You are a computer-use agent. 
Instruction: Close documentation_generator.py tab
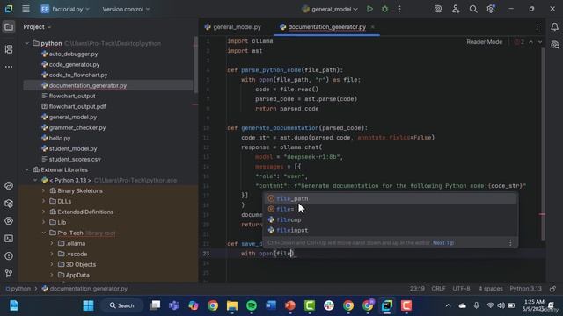[x=373, y=27]
